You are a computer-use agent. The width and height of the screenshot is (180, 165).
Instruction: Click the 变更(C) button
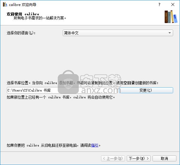146,90
